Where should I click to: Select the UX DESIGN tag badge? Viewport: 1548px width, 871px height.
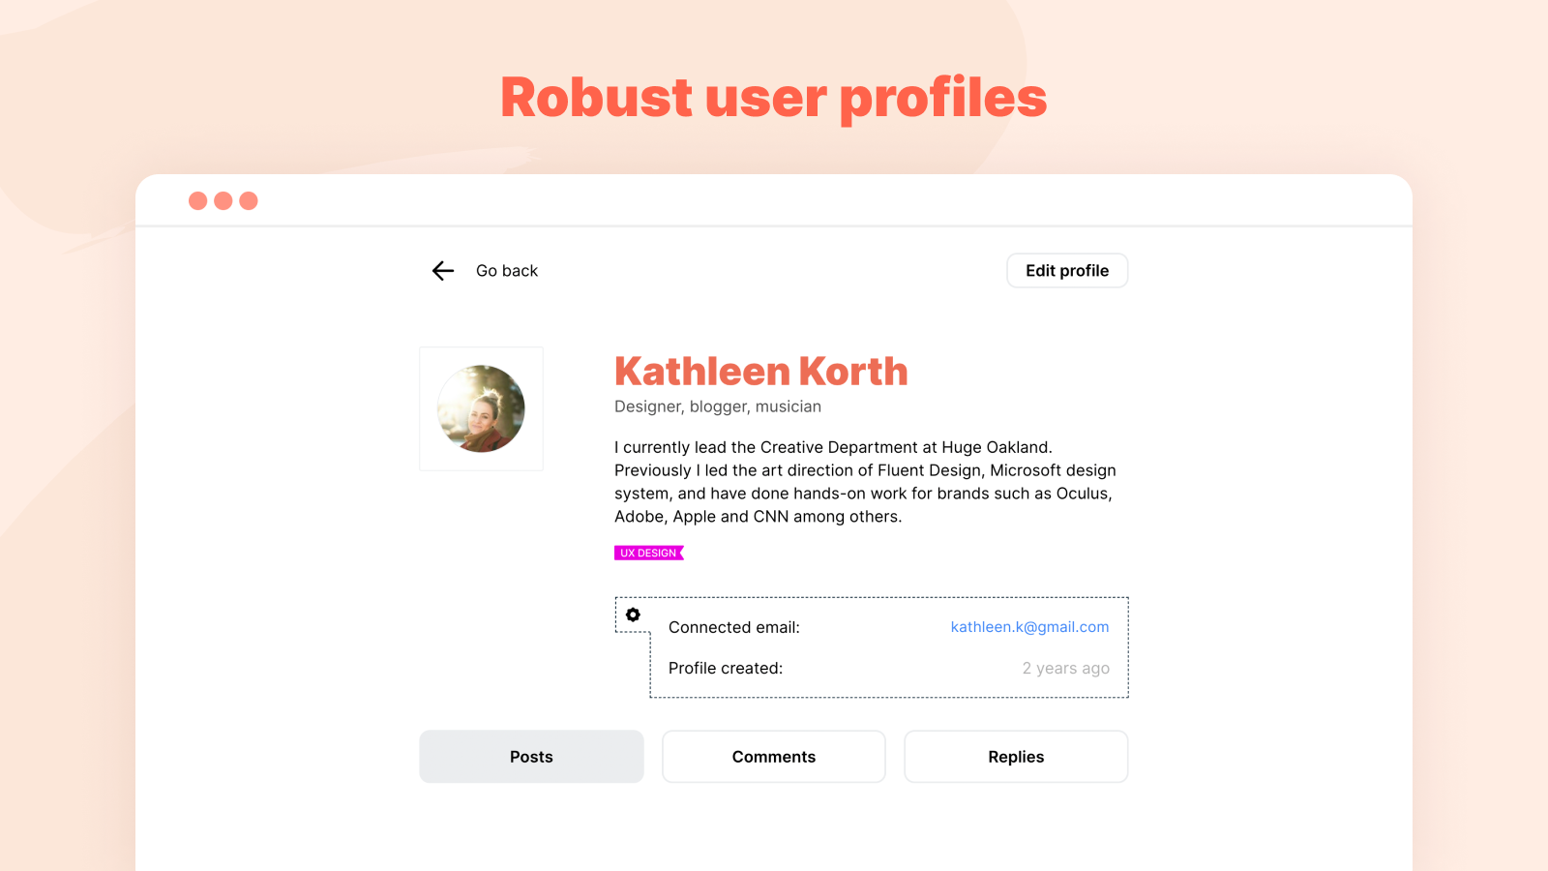[649, 553]
